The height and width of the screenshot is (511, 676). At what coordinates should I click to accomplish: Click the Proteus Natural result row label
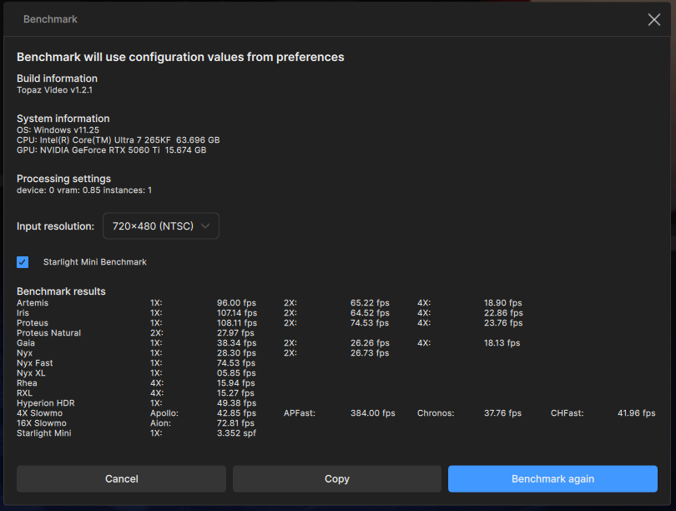(x=48, y=333)
